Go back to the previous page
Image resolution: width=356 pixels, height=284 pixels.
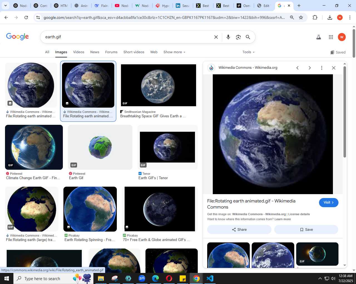(x=6, y=17)
